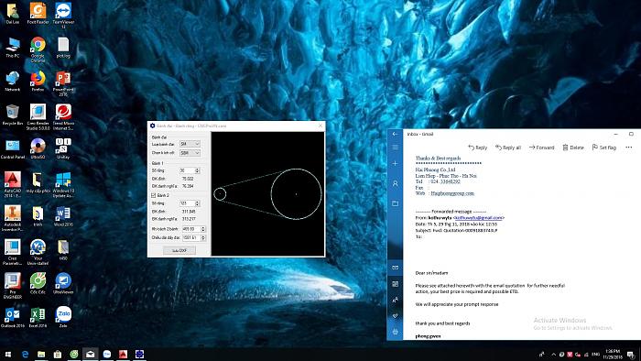
Task: Click the sender's gmail address link
Action: [479, 218]
